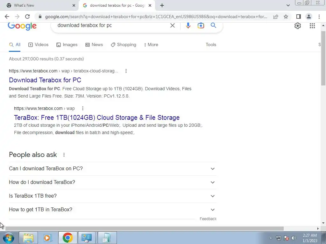This screenshot has width=326, height=244.
Task: Switch to News results
Action: [x=94, y=44]
